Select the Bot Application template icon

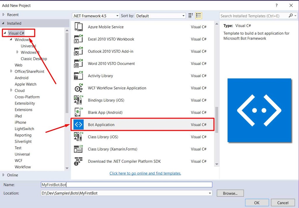[x=78, y=125]
